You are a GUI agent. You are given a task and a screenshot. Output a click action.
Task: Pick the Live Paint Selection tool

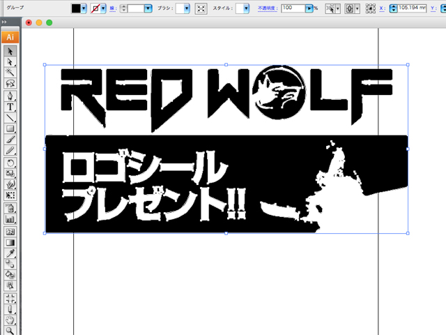10,285
